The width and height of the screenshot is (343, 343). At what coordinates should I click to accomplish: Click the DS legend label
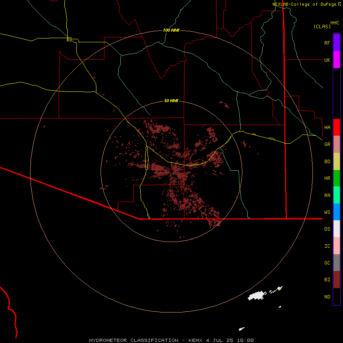pos(327,229)
